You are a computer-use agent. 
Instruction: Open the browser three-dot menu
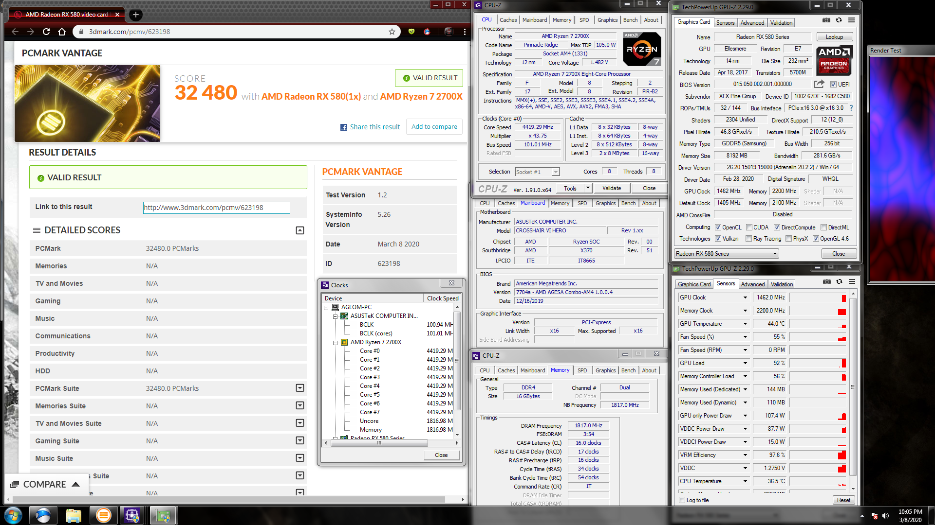click(x=465, y=32)
